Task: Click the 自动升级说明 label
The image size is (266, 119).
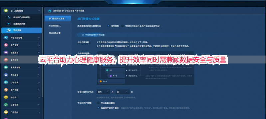Action: coord(84,42)
